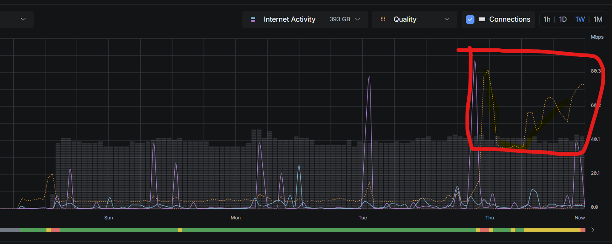Click the Mbps unit label
The image size is (612, 244).
pyautogui.click(x=597, y=37)
